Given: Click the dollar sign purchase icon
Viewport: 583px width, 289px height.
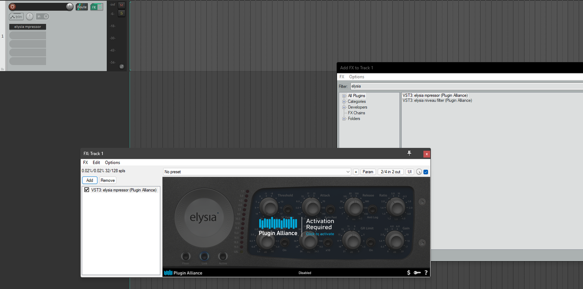Looking at the screenshot, I should click(x=409, y=273).
